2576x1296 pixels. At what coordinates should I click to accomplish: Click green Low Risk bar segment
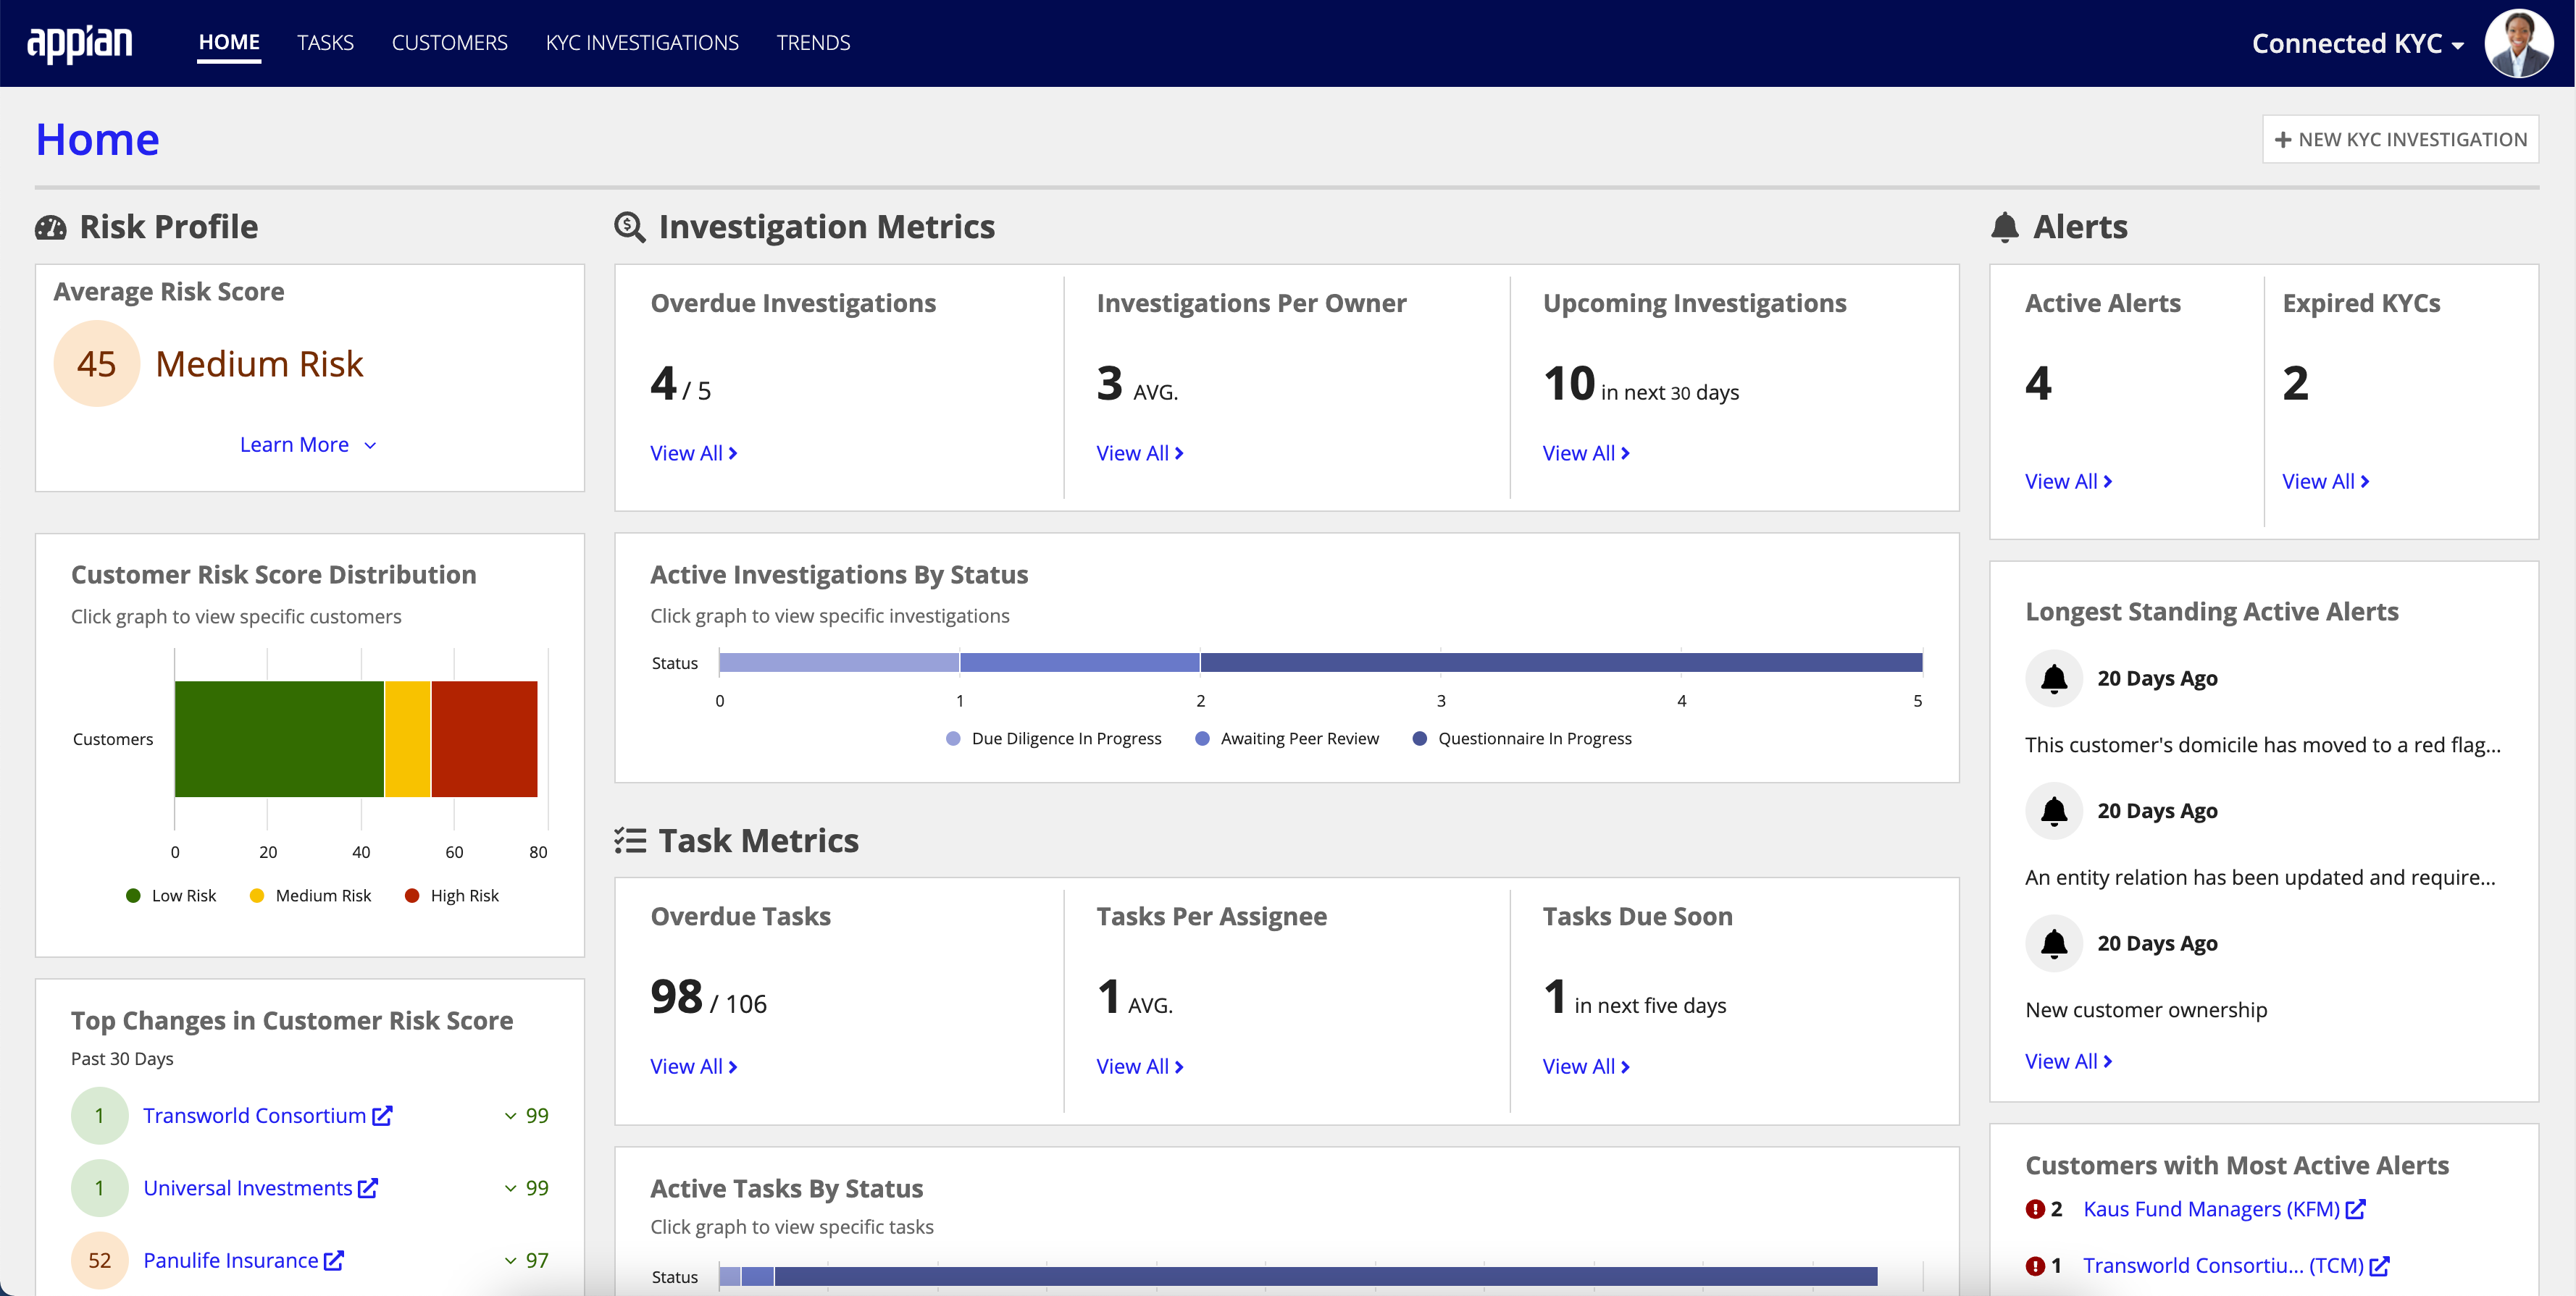[279, 739]
